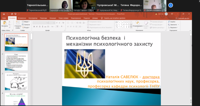Viewport: 200px width, 106px height.
Task: Click the Redo/repeat icon in quick access toolbar
Action: point(12,14)
